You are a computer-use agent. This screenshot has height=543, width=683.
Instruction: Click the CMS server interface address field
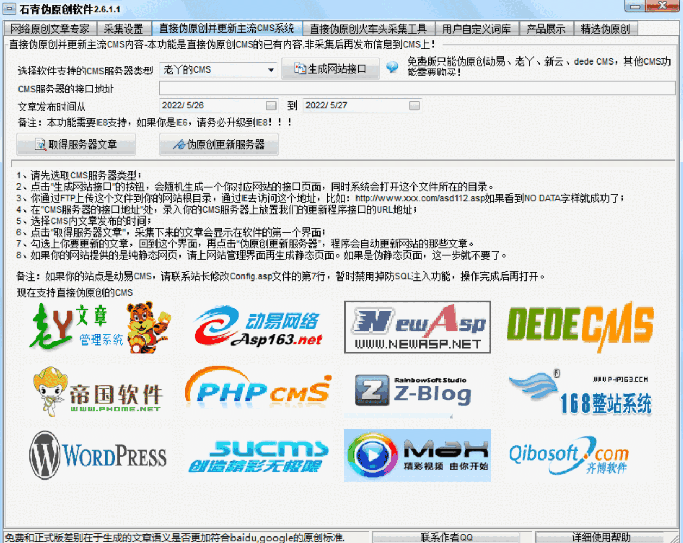click(x=417, y=88)
